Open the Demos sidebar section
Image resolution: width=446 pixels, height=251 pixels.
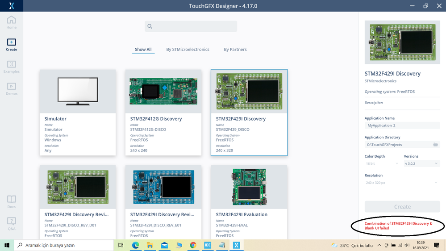click(x=11, y=89)
